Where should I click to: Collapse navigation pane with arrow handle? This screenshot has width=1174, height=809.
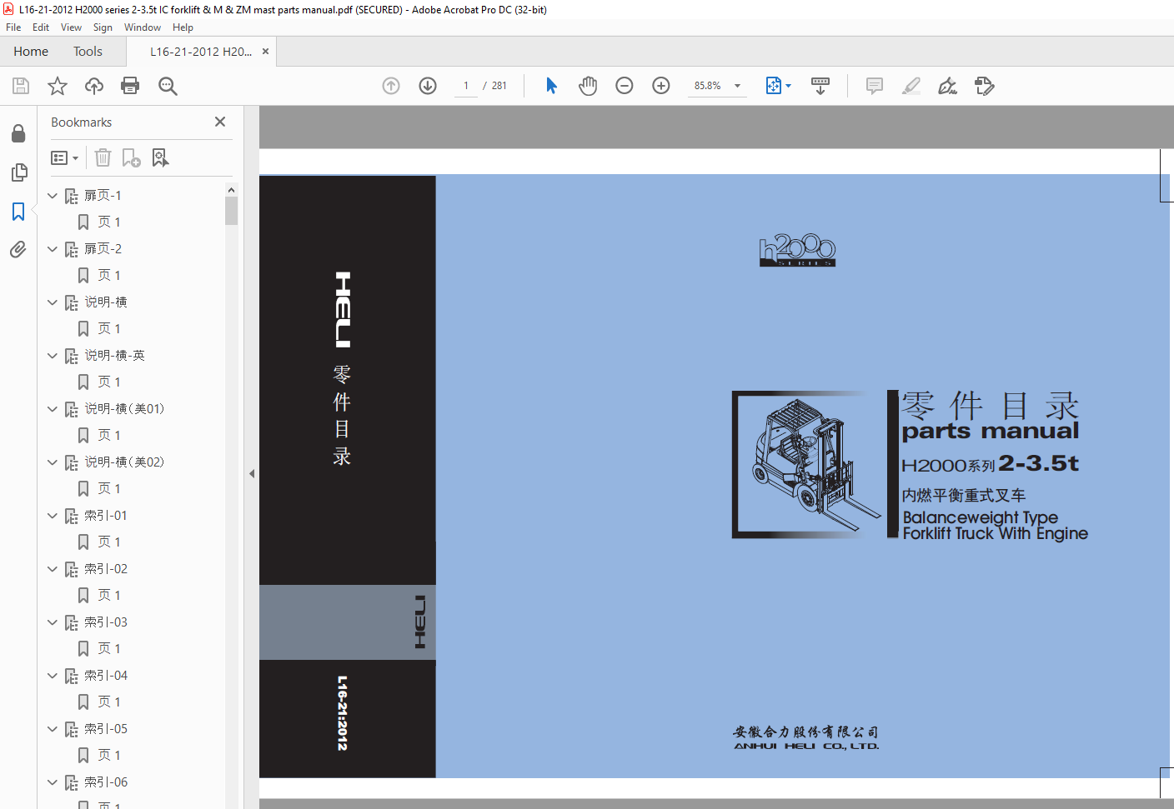point(251,473)
